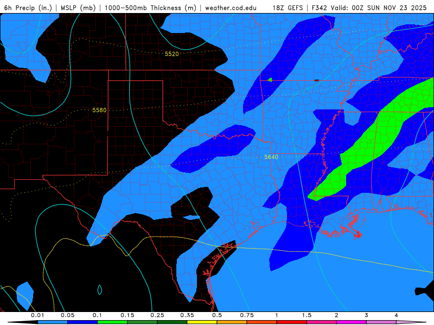Click the 0.35 legend value

pos(187,315)
